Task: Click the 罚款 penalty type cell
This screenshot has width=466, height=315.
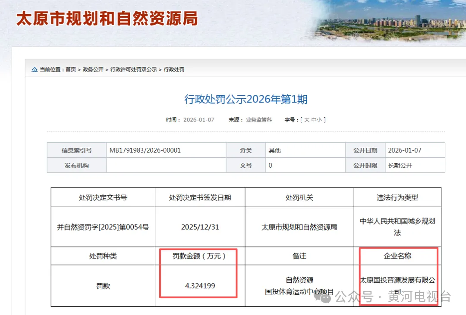Action: click(103, 286)
